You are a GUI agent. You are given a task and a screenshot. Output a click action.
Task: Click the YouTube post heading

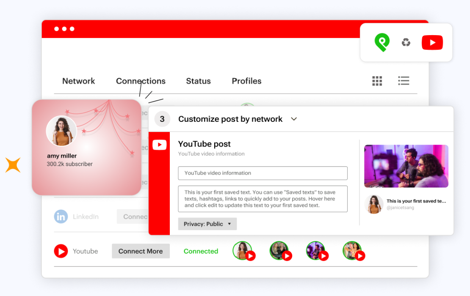coord(205,144)
